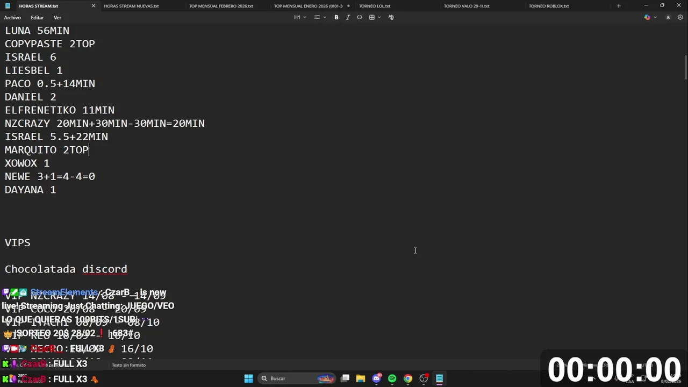This screenshot has height=387, width=688.
Task: Open the Archivo menu
Action: (12, 17)
